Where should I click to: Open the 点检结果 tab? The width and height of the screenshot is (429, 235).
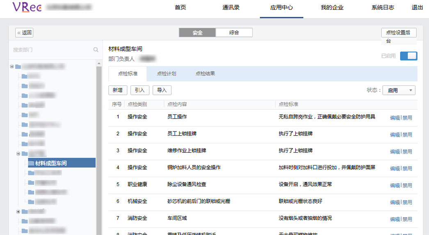(x=205, y=74)
